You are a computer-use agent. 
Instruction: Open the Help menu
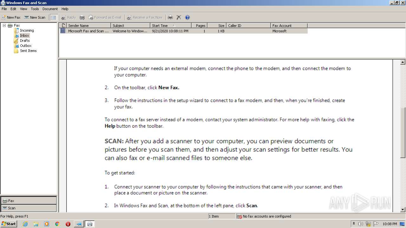65,9
